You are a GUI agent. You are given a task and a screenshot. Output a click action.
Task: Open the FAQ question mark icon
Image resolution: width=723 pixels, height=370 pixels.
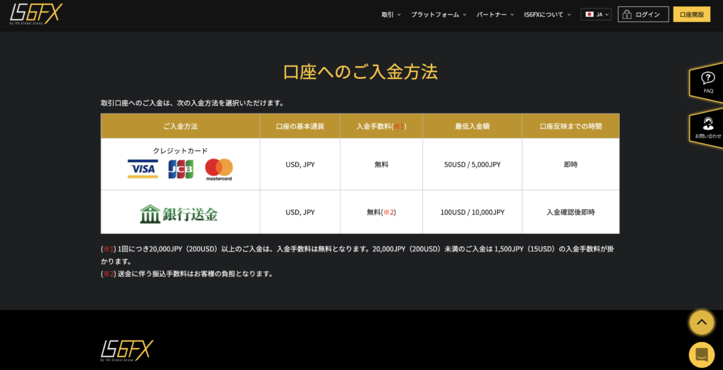coord(707,78)
